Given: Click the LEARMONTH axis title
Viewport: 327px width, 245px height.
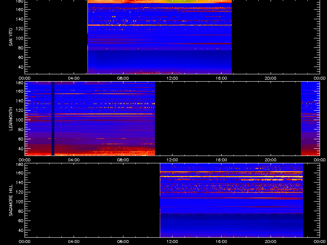Looking at the screenshot, I should (x=11, y=119).
